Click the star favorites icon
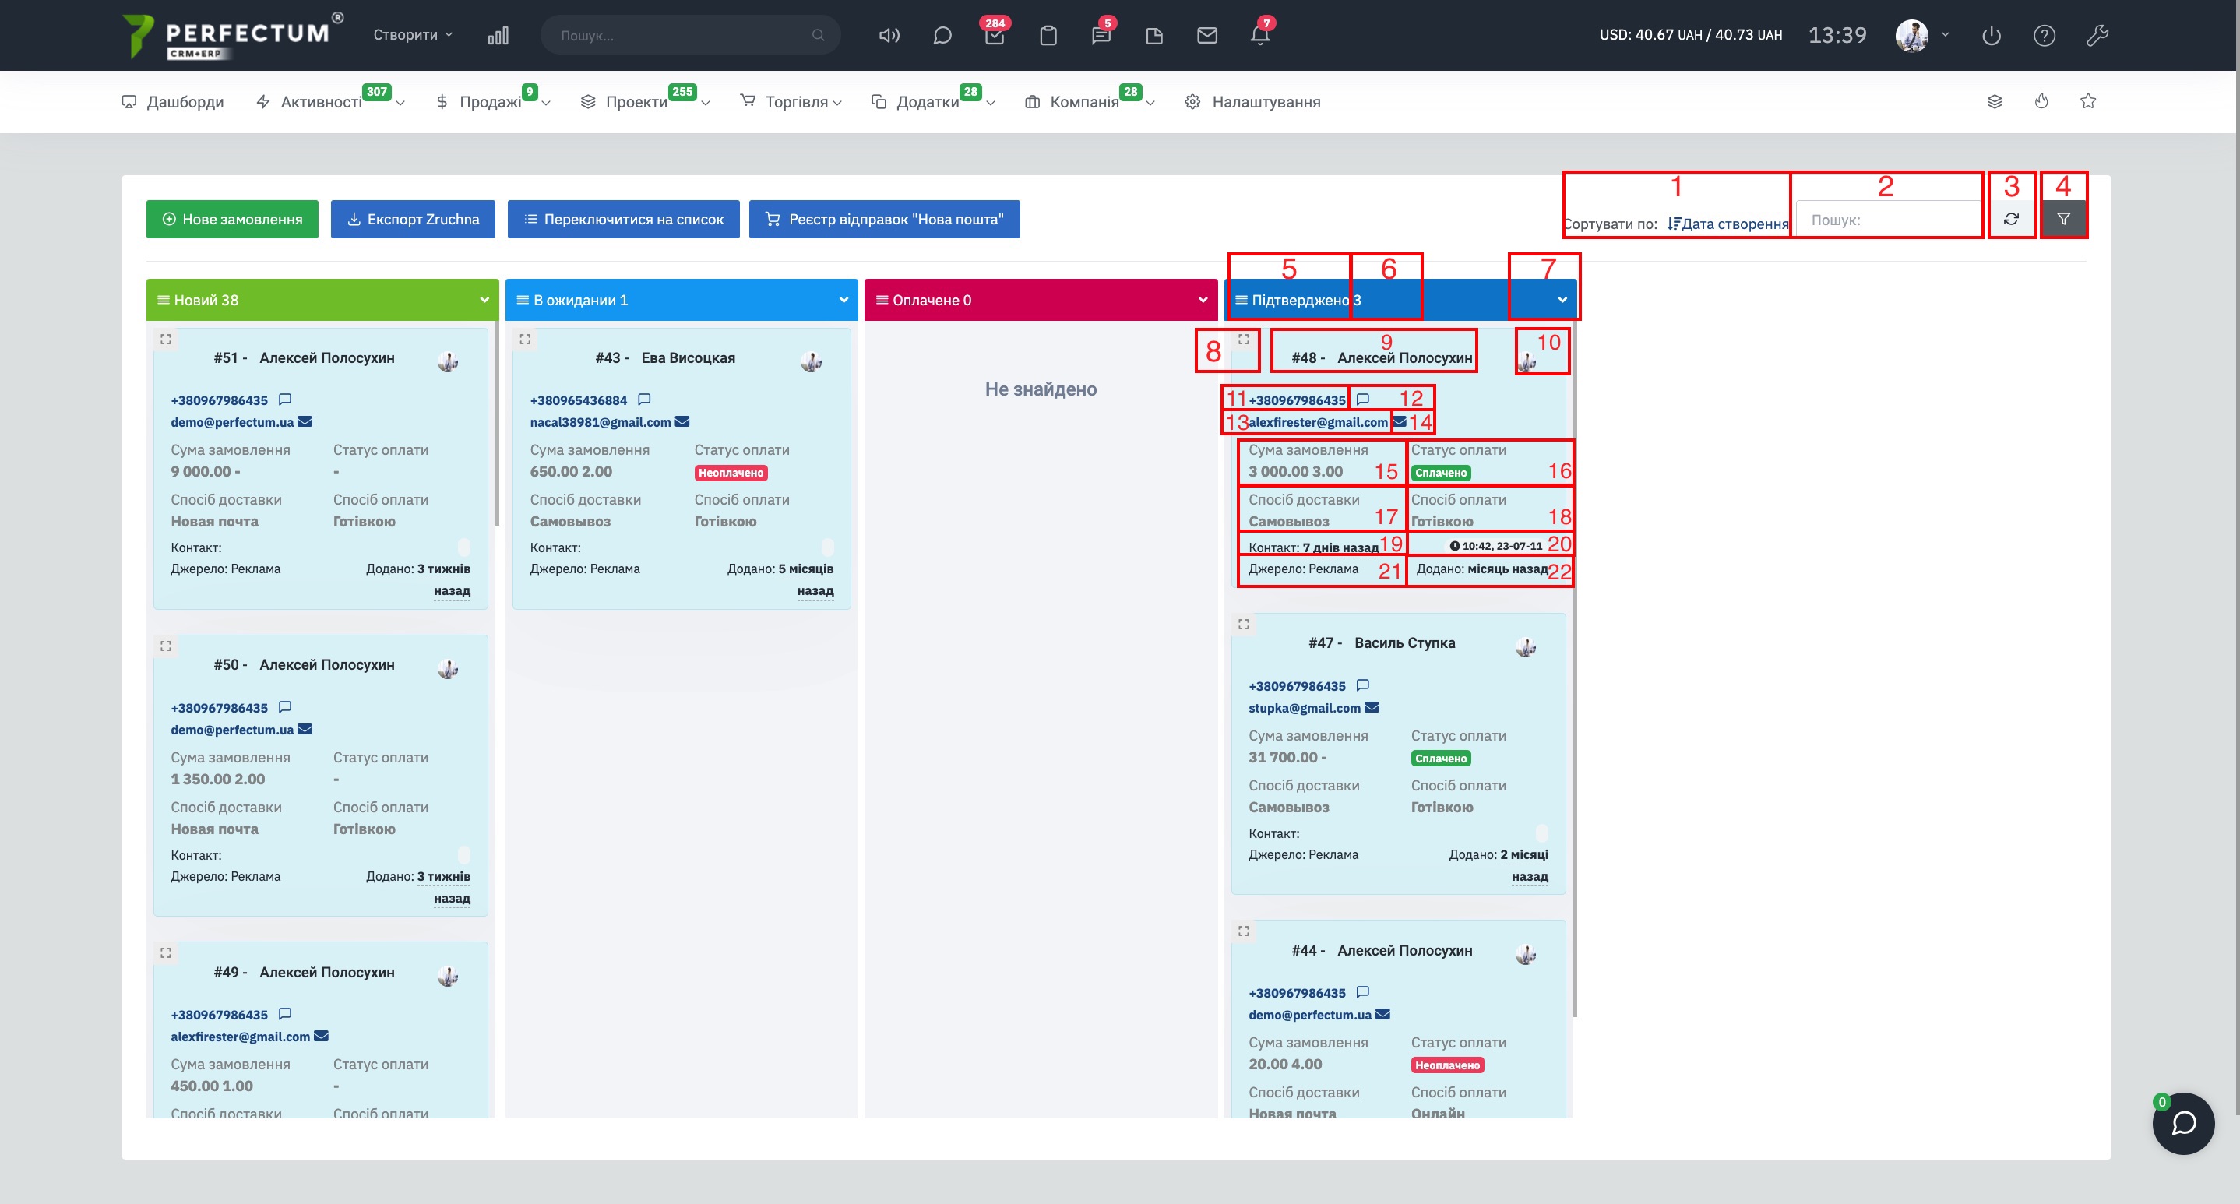This screenshot has height=1204, width=2240. click(2088, 102)
